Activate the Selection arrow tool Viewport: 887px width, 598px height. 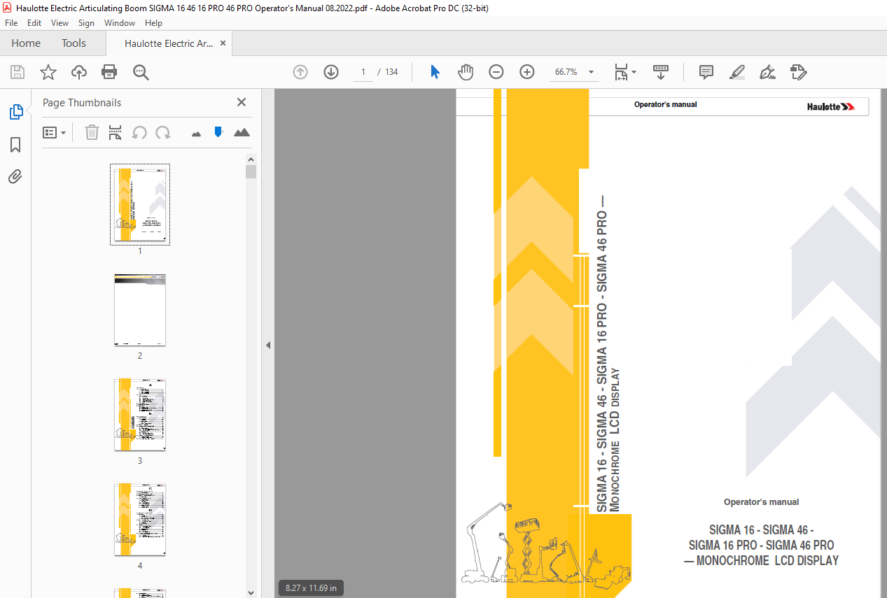[435, 72]
